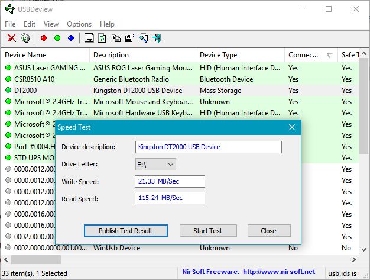Screen dimensions: 370x280
Task: Click the Device description field
Action: coord(209,147)
